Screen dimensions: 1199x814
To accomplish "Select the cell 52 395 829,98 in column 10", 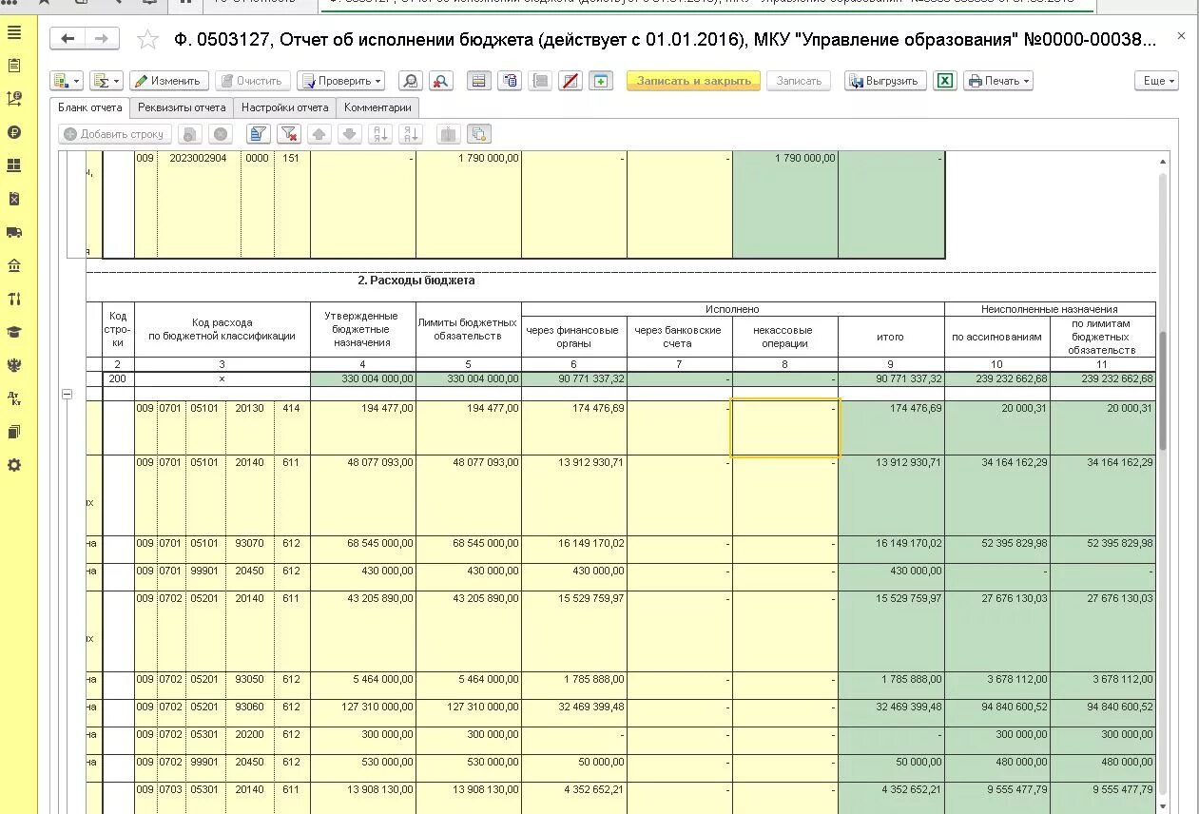I will click(x=996, y=550).
